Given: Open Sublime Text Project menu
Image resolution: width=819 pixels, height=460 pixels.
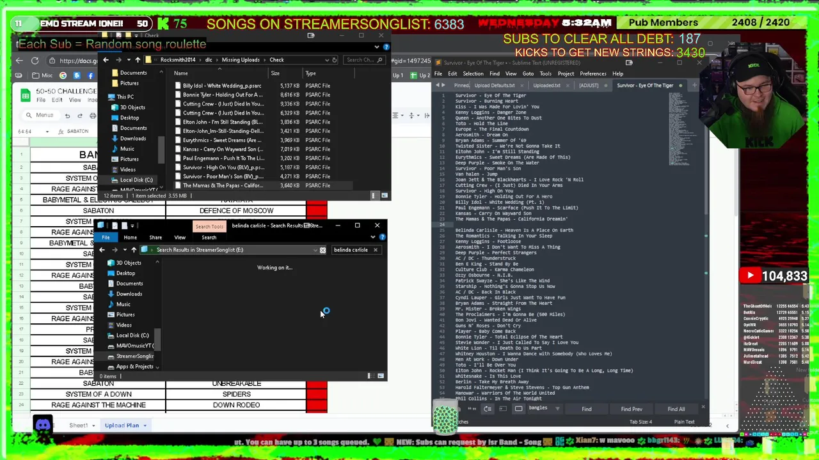Looking at the screenshot, I should tap(566, 73).
